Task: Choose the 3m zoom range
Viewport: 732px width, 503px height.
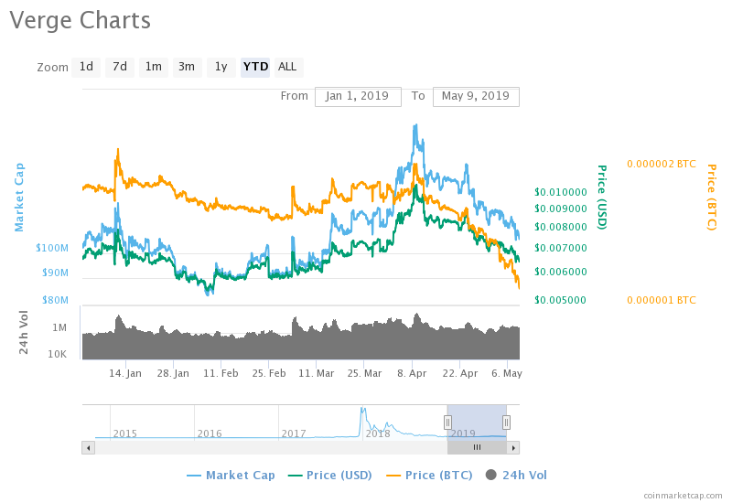Action: (187, 67)
